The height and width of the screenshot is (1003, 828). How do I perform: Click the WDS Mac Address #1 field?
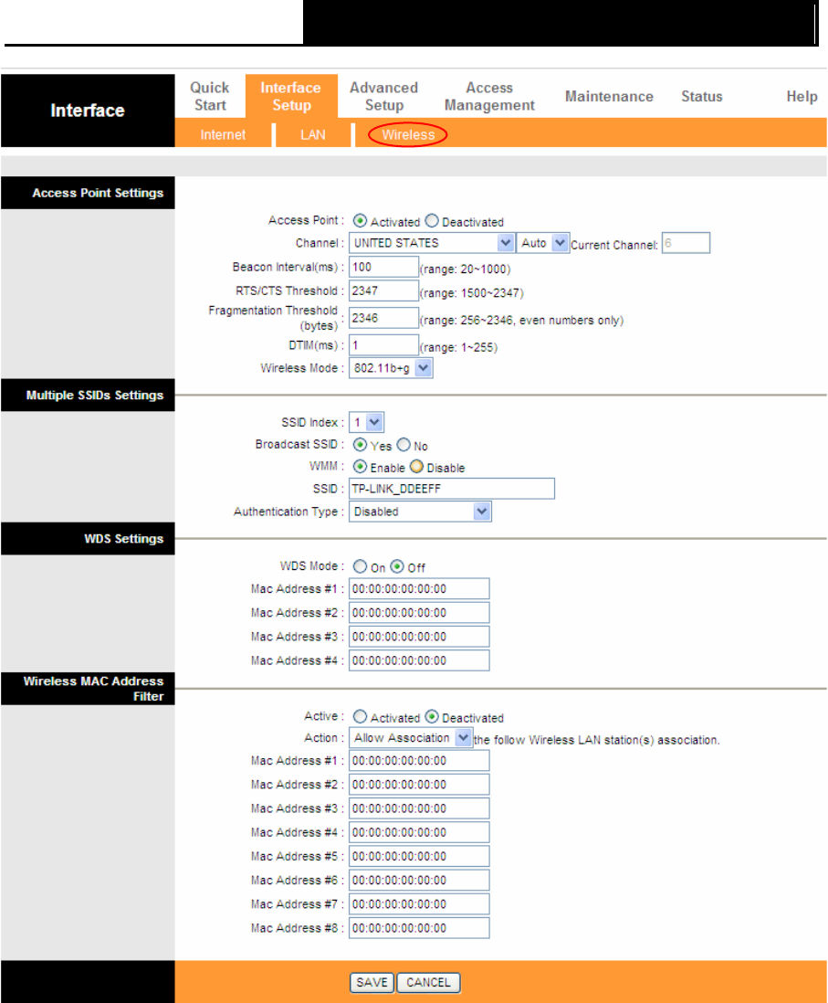pyautogui.click(x=419, y=589)
